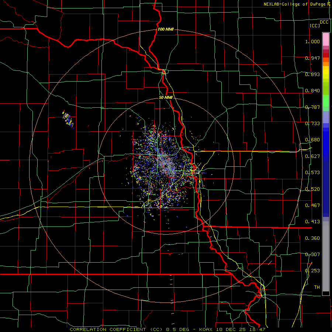Select the 0.573 scale value
Screen dimensions: 332x332
312,173
